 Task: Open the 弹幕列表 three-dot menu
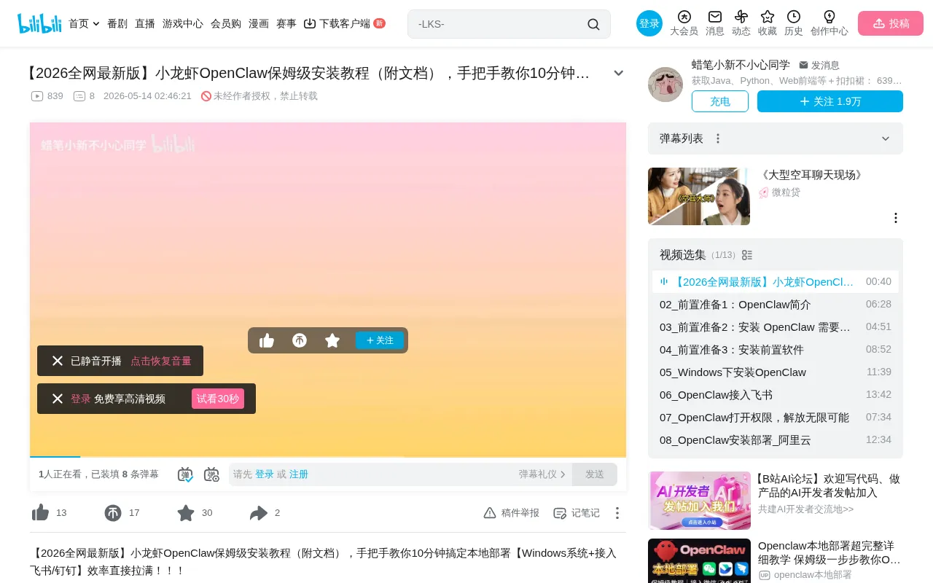coord(718,138)
